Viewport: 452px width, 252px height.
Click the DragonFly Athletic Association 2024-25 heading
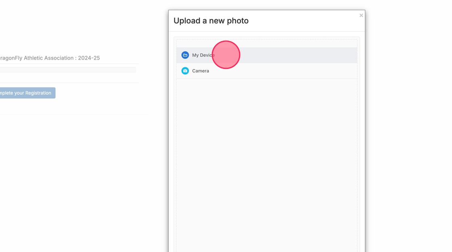(49, 58)
